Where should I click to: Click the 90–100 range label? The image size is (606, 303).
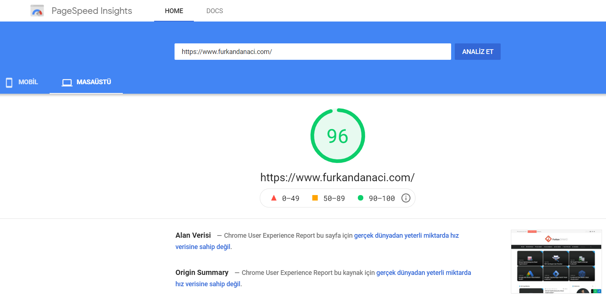382,198
